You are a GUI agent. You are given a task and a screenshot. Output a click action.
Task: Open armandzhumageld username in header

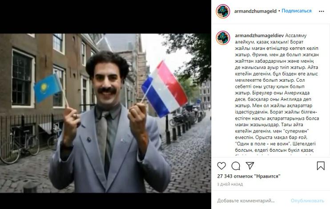255,11
